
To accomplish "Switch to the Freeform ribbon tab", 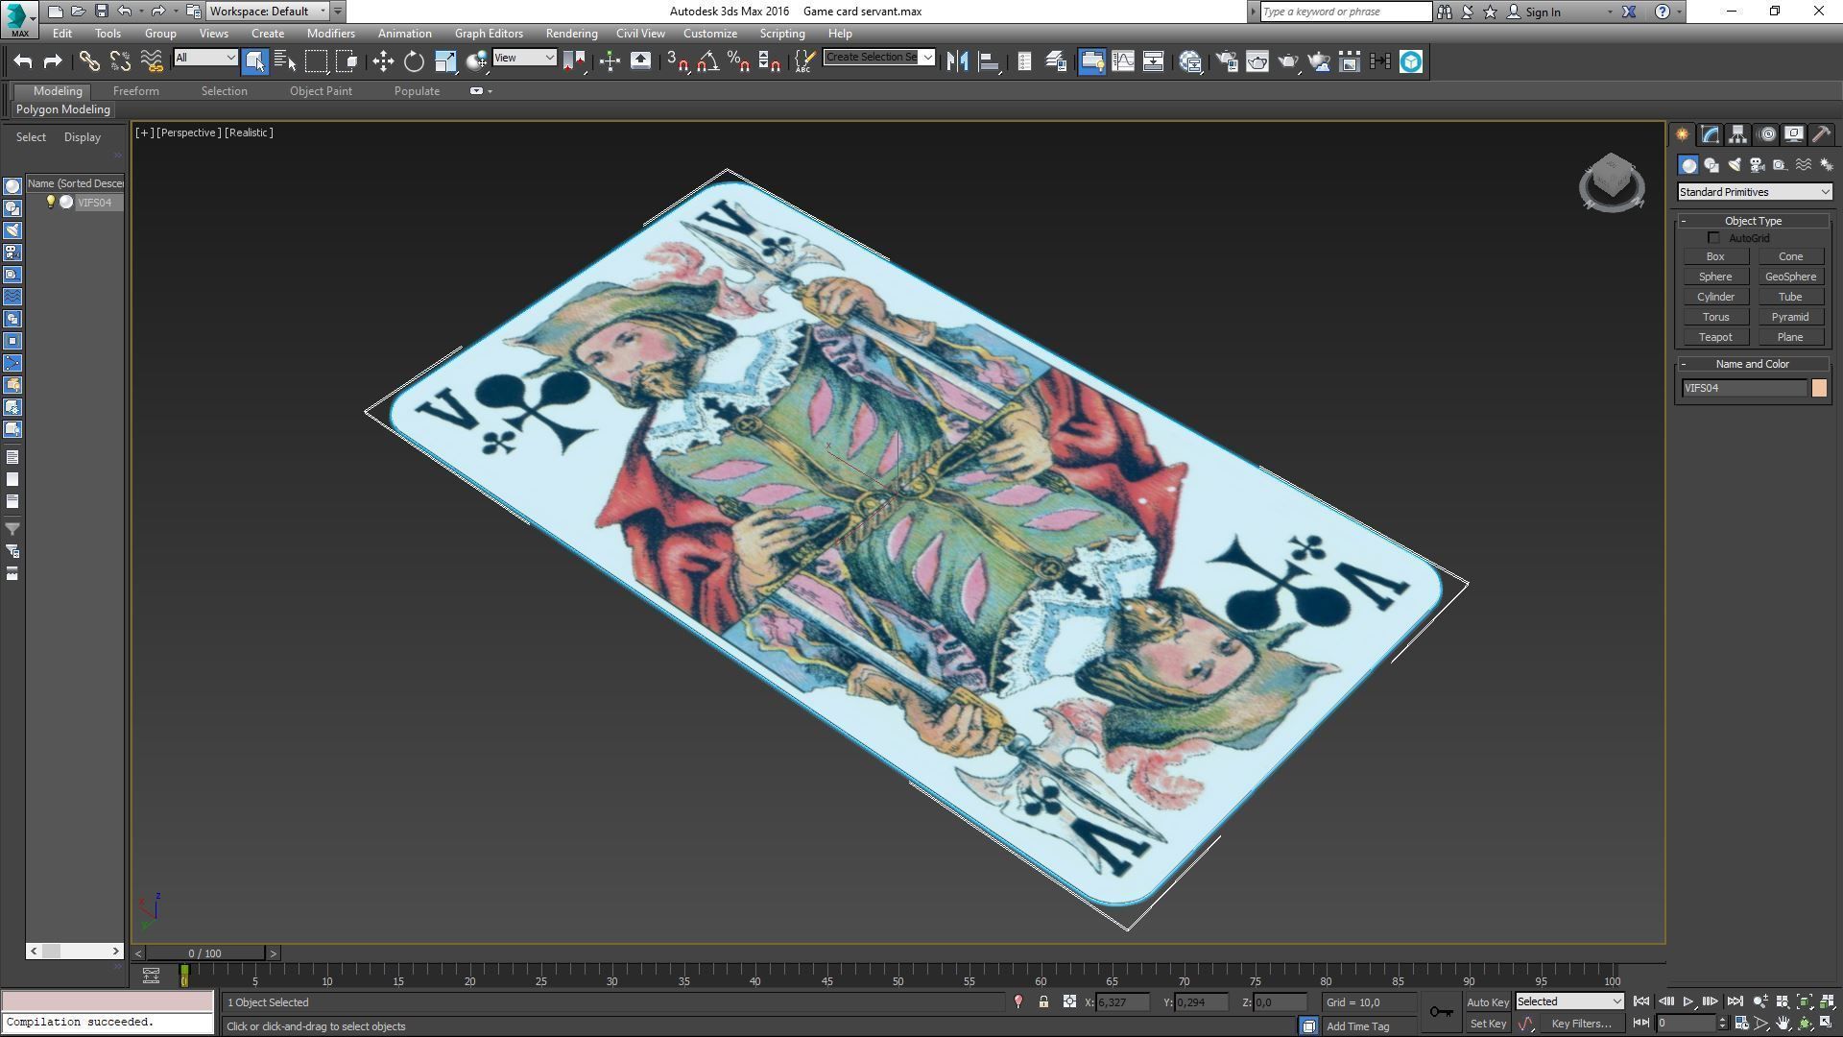I will point(136,91).
